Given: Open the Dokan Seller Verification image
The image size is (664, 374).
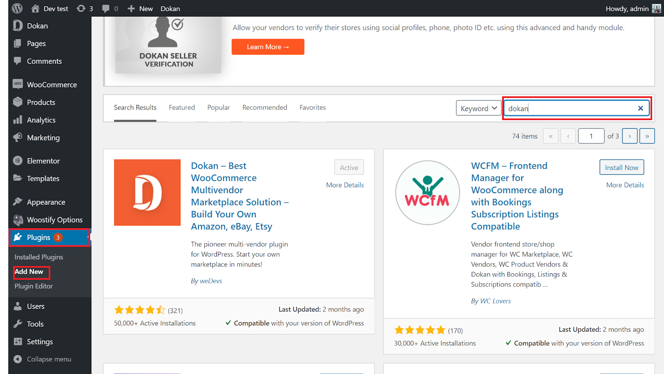Looking at the screenshot, I should pos(168,45).
